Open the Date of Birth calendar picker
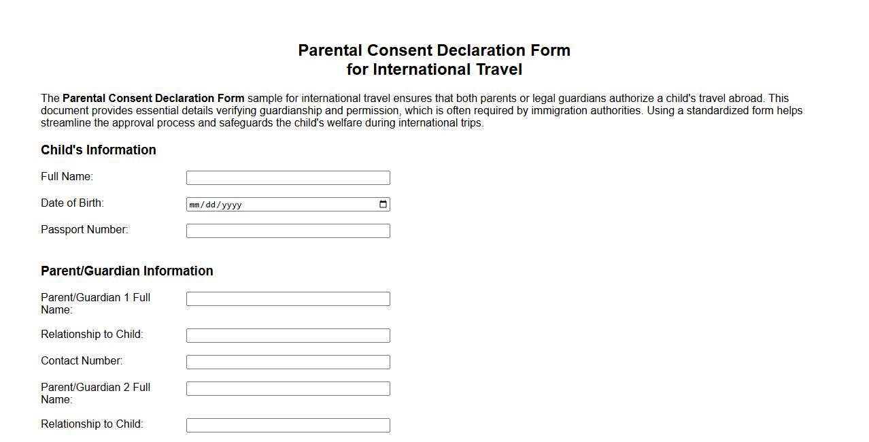The image size is (869, 442). (383, 204)
